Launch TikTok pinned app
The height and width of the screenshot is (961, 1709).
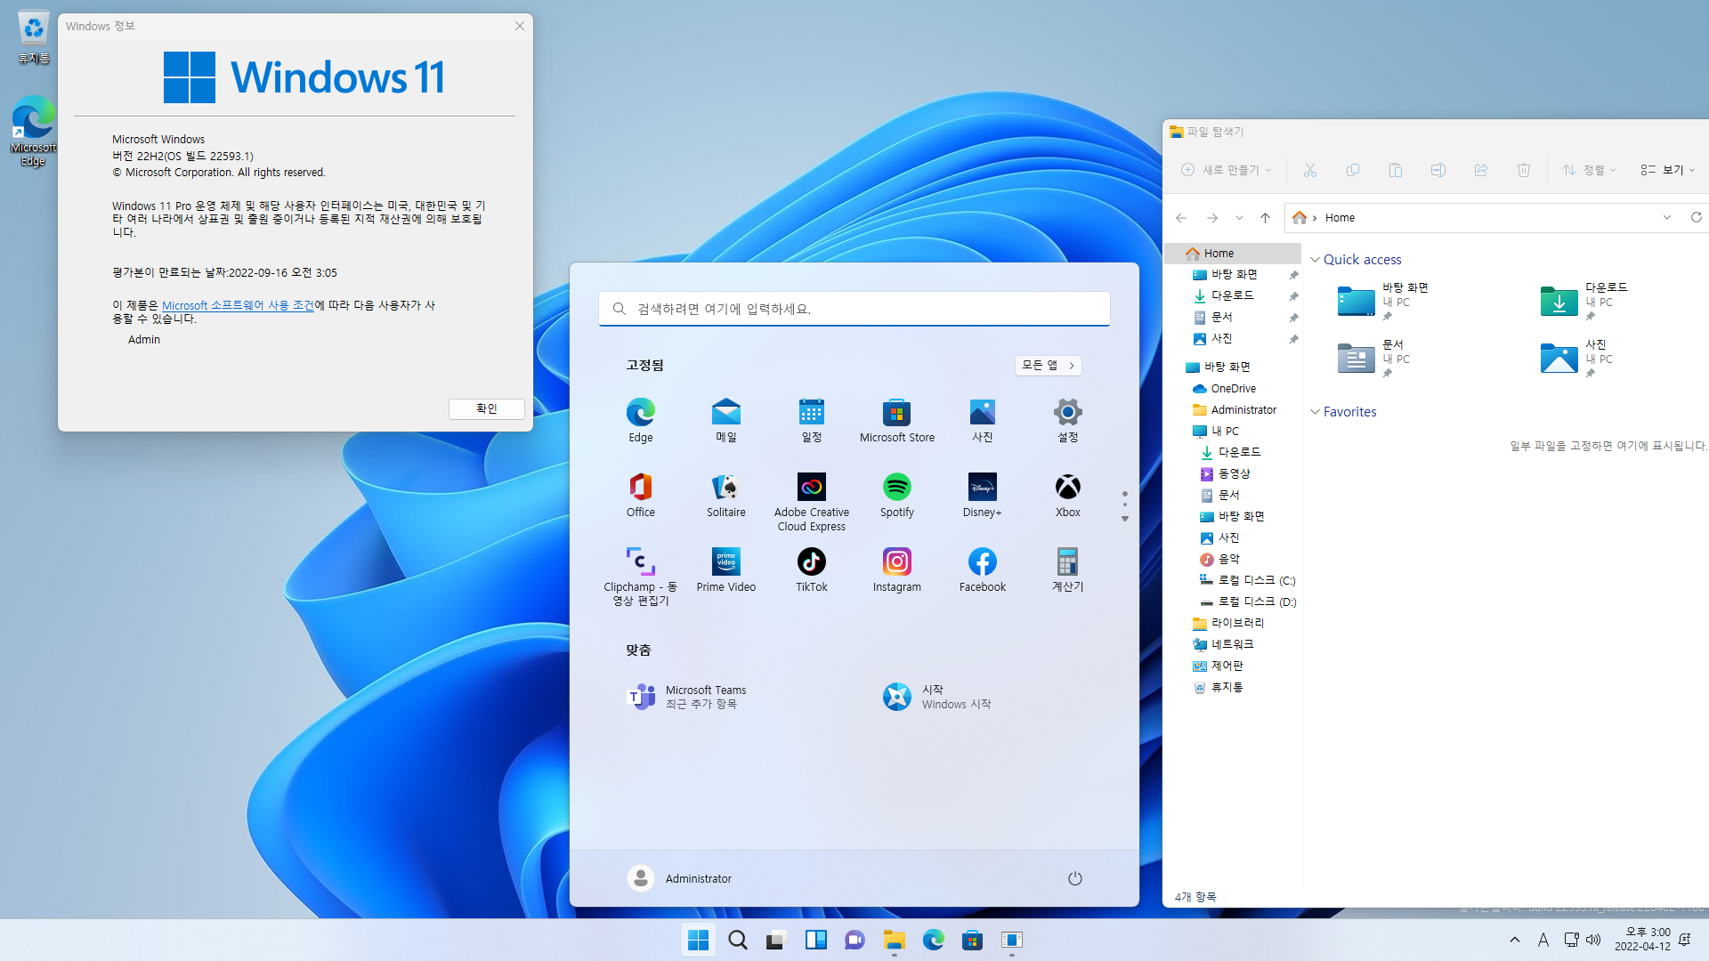811,562
